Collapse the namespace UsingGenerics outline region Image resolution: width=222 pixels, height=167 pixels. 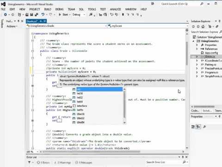(32, 33)
